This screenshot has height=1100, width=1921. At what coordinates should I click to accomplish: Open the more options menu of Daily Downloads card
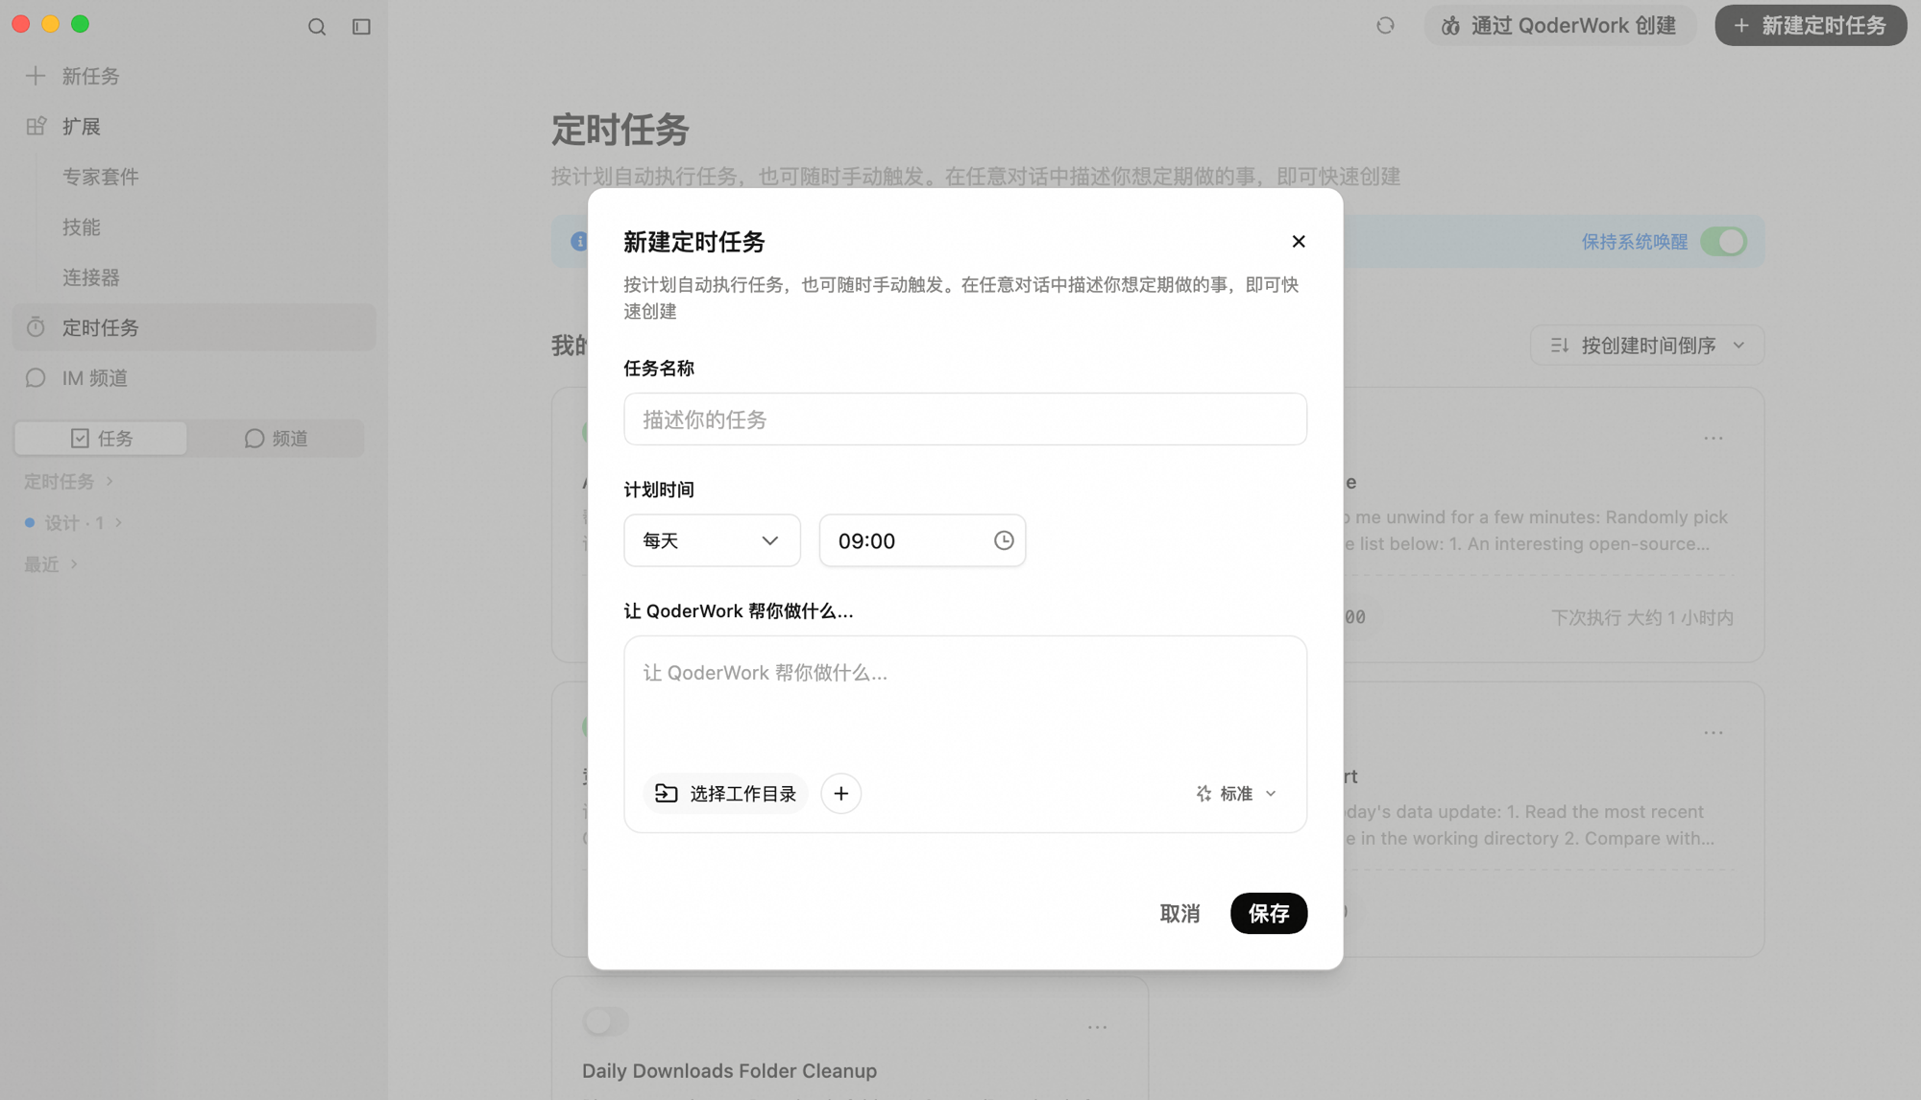[1098, 1027]
